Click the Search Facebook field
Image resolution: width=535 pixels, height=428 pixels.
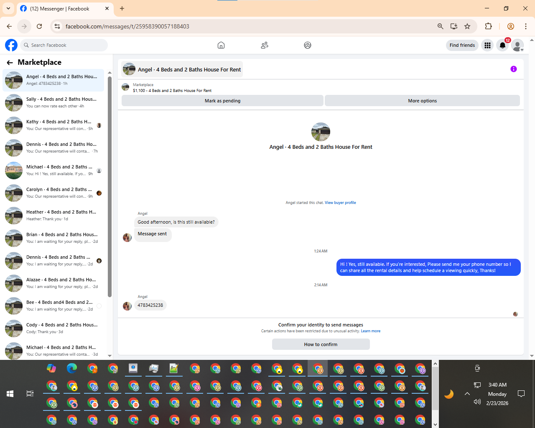[x=64, y=45]
